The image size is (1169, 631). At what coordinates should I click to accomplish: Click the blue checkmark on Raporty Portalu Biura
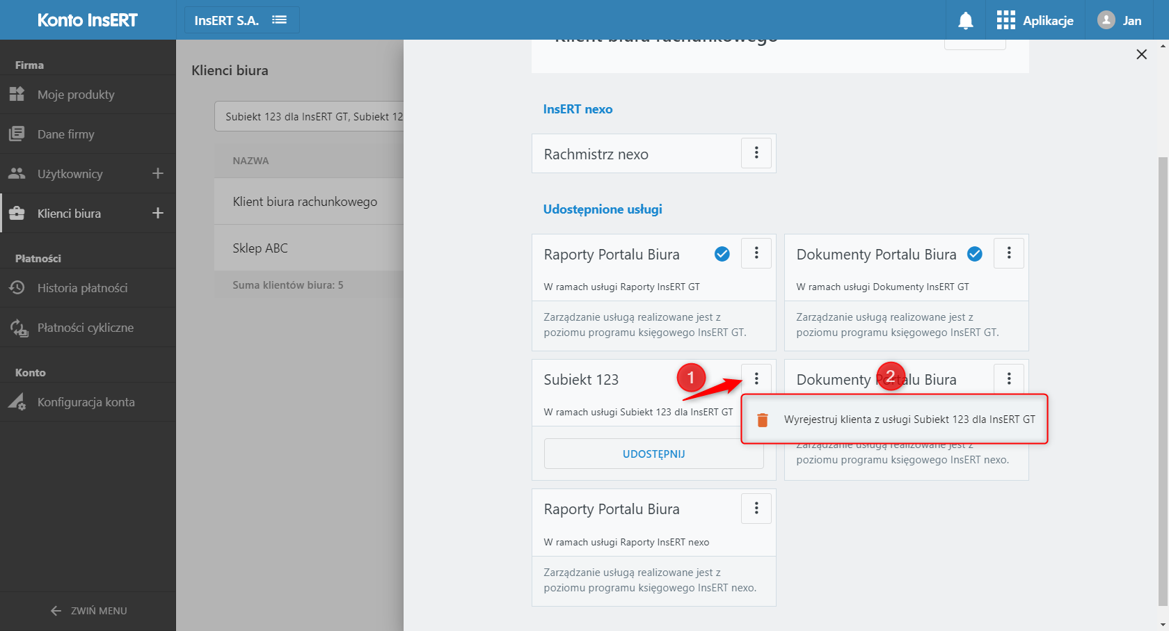point(722,254)
